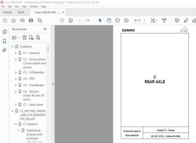
Task: Jump to C7 - Axle tubes bookmark
Action: pos(33,105)
